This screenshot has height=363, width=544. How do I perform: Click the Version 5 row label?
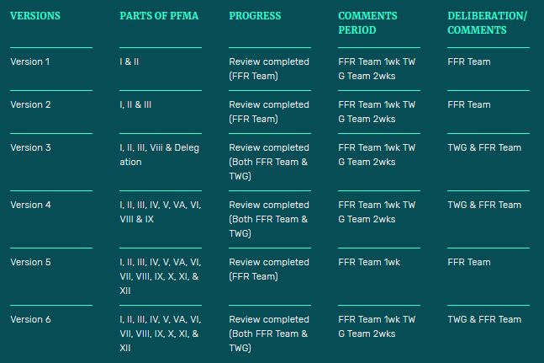[31, 262]
